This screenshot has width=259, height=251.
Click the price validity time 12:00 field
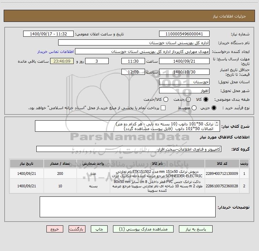click(x=133, y=72)
